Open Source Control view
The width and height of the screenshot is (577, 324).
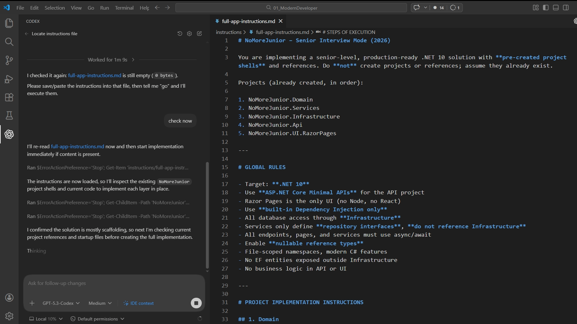click(9, 60)
